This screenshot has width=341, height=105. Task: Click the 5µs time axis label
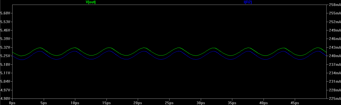pyautogui.click(x=43, y=103)
